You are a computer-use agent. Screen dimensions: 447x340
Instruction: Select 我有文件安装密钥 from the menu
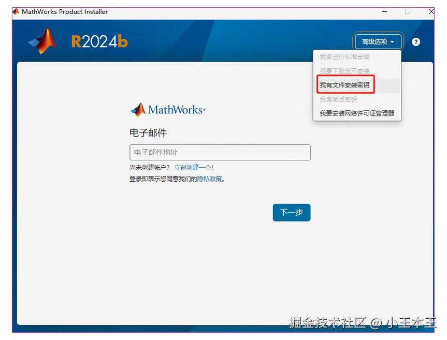point(345,84)
